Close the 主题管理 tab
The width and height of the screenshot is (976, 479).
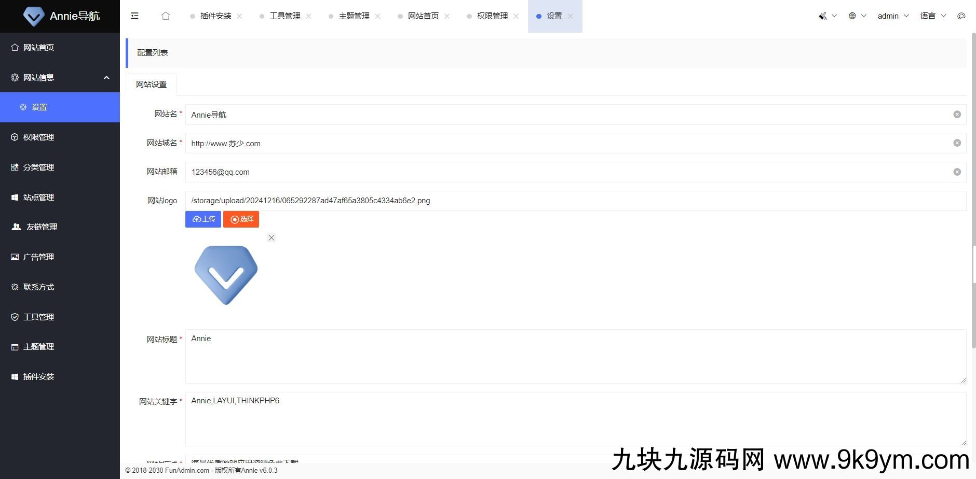[x=377, y=16]
